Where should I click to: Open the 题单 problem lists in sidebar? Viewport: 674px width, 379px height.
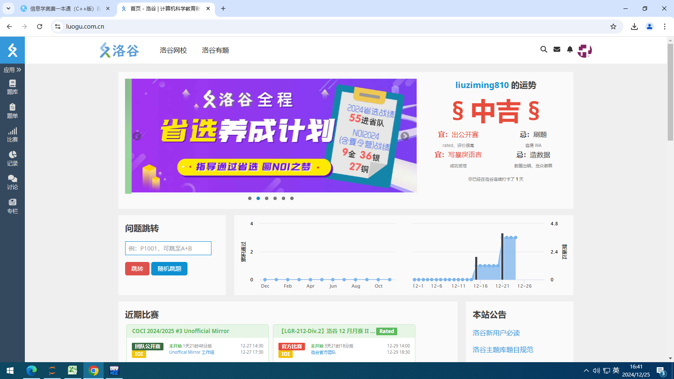(12, 111)
